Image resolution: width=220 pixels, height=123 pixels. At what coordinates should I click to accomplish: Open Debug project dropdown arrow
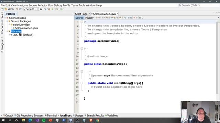59,9
